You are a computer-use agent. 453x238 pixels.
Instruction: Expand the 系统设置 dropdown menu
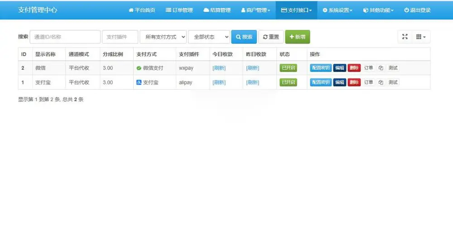pos(337,10)
